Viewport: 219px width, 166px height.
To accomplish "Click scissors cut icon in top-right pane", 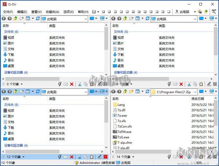I will click(189, 84).
